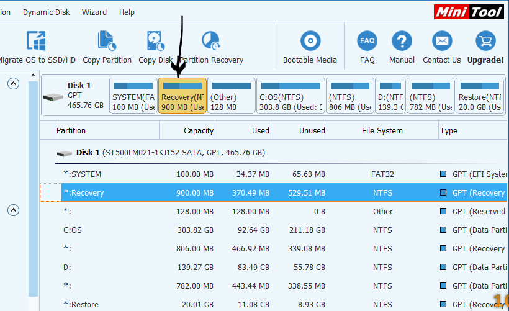Viewport: 509px width, 311px height.
Task: Click the Upgrade shopping cart icon
Action: [485, 41]
